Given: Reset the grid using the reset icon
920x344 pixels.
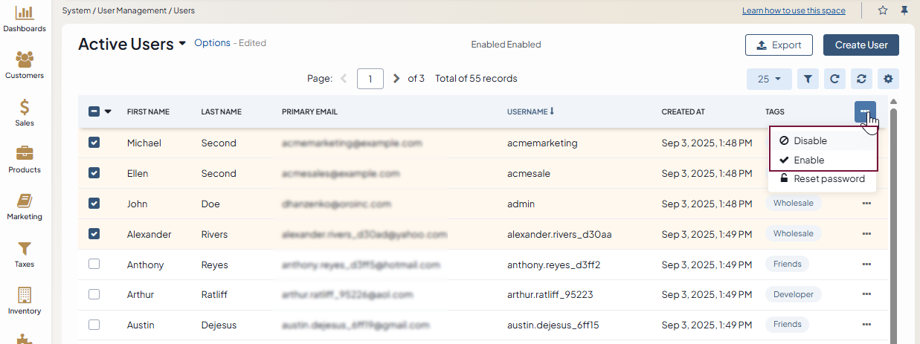Looking at the screenshot, I should [x=861, y=79].
